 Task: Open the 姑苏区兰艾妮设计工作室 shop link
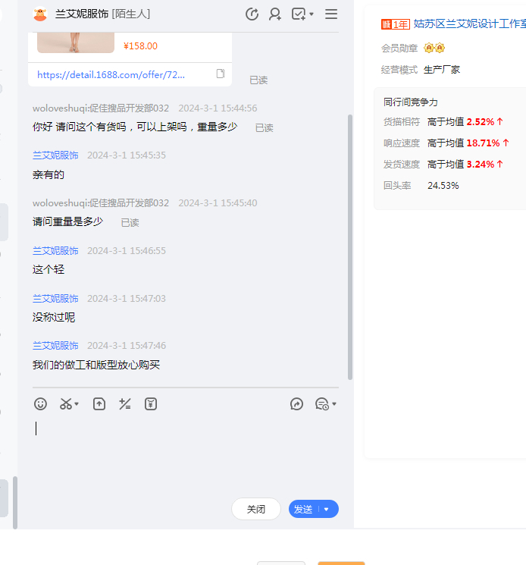pyautogui.click(x=469, y=24)
